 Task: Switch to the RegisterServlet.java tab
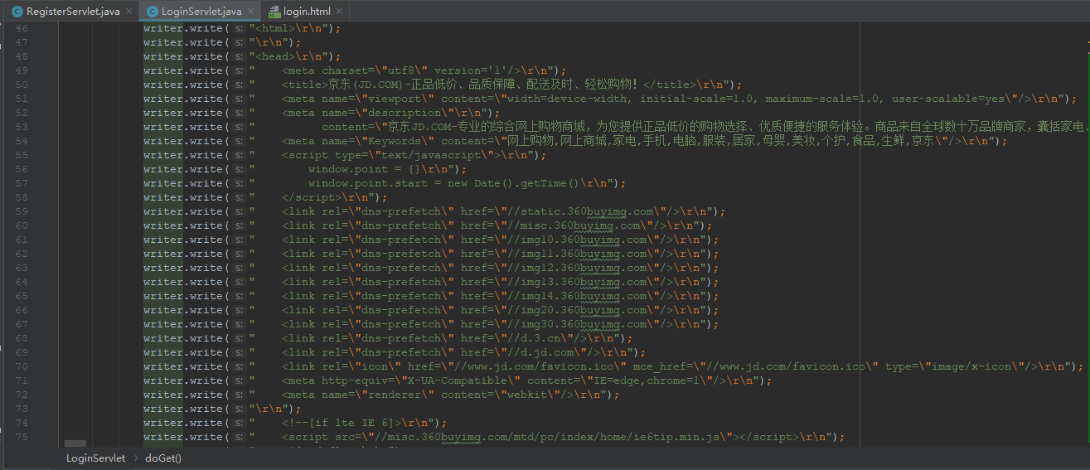click(x=73, y=12)
